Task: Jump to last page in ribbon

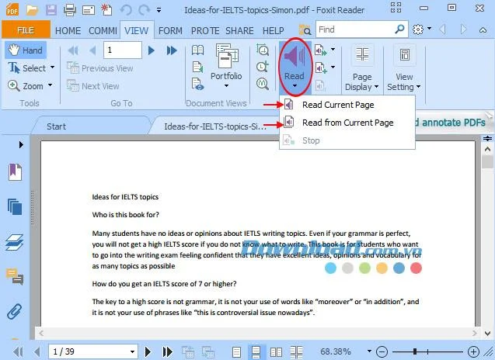Action: tap(172, 50)
